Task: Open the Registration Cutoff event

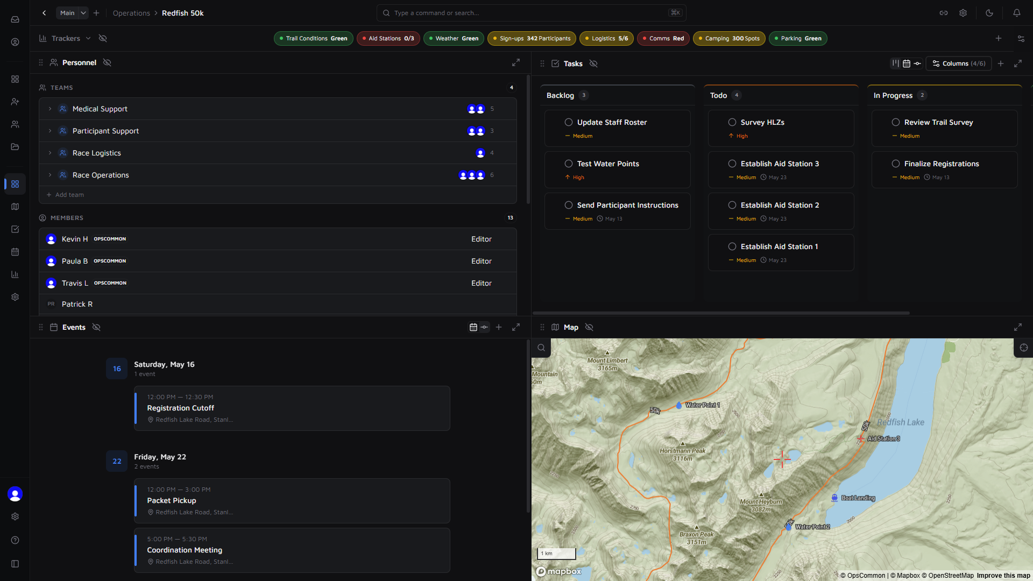Action: (x=292, y=408)
